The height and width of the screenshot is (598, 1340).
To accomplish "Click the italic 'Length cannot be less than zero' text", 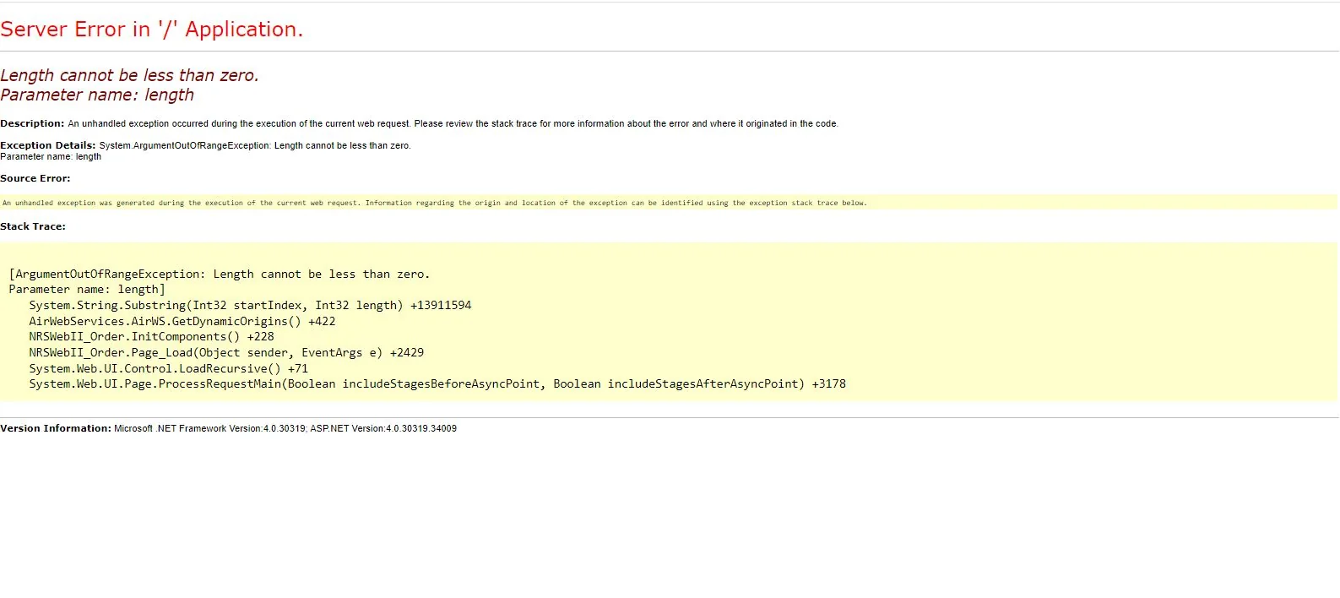I will 129,75.
